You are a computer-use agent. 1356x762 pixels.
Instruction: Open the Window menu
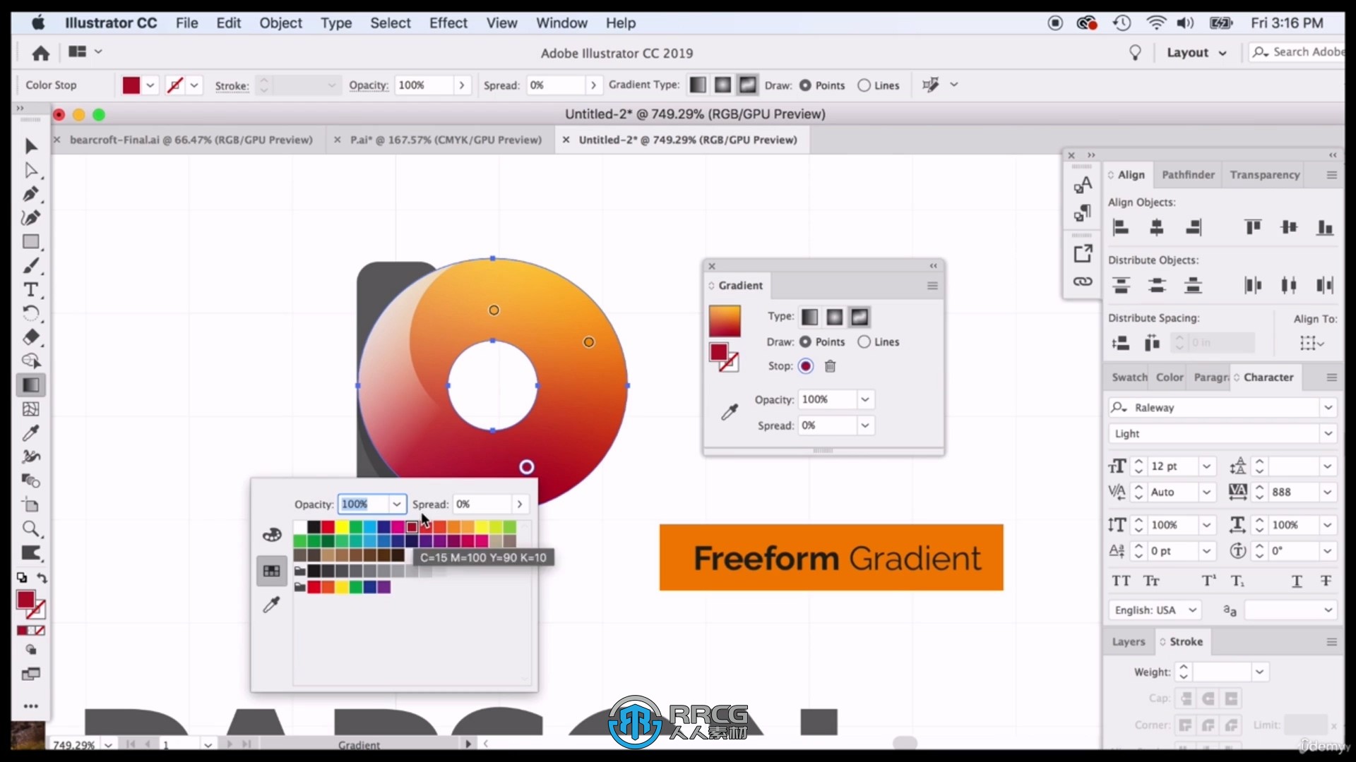(x=561, y=23)
